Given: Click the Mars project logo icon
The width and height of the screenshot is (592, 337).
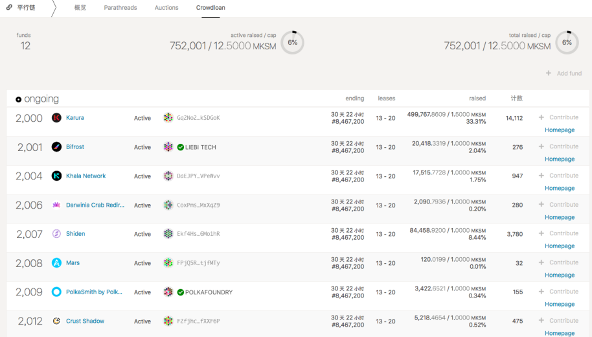Looking at the screenshot, I should pyautogui.click(x=56, y=263).
